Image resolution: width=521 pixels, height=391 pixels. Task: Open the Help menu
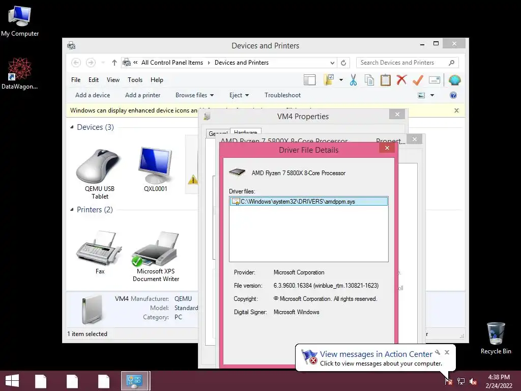[157, 80]
